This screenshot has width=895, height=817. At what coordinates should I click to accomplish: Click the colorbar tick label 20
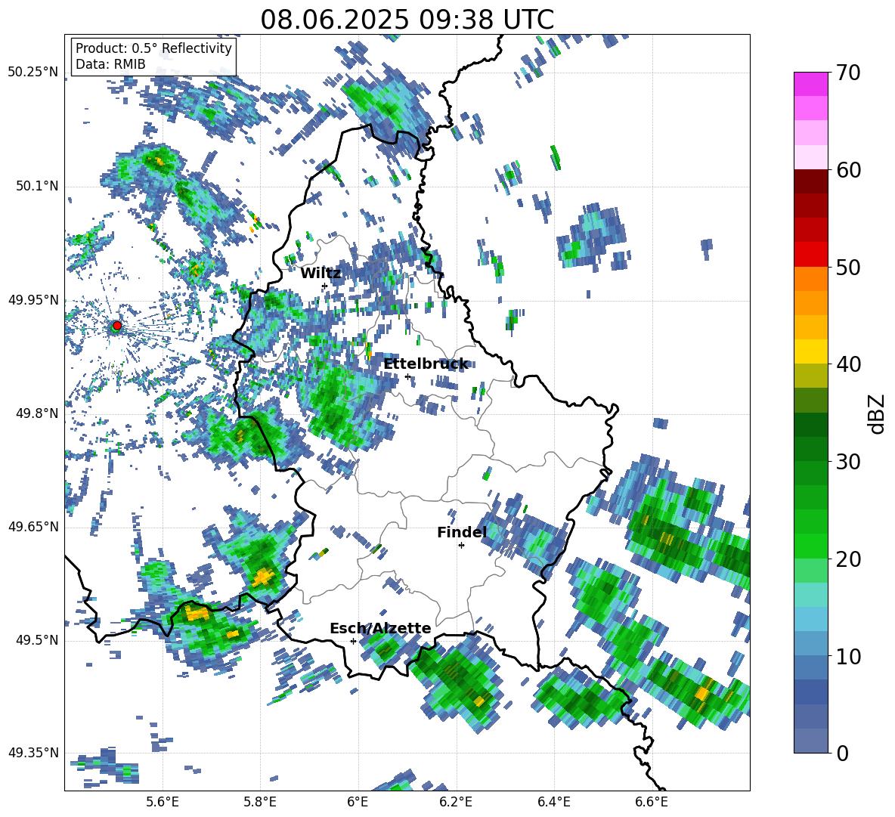tap(847, 559)
